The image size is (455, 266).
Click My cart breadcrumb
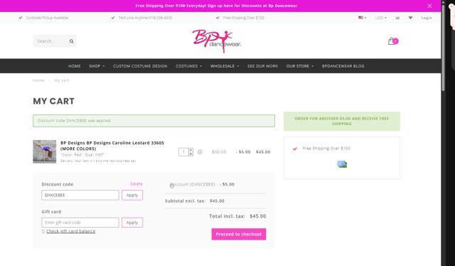point(62,80)
